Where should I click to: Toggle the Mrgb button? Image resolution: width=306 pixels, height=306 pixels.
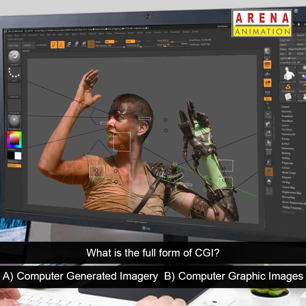tap(98, 42)
